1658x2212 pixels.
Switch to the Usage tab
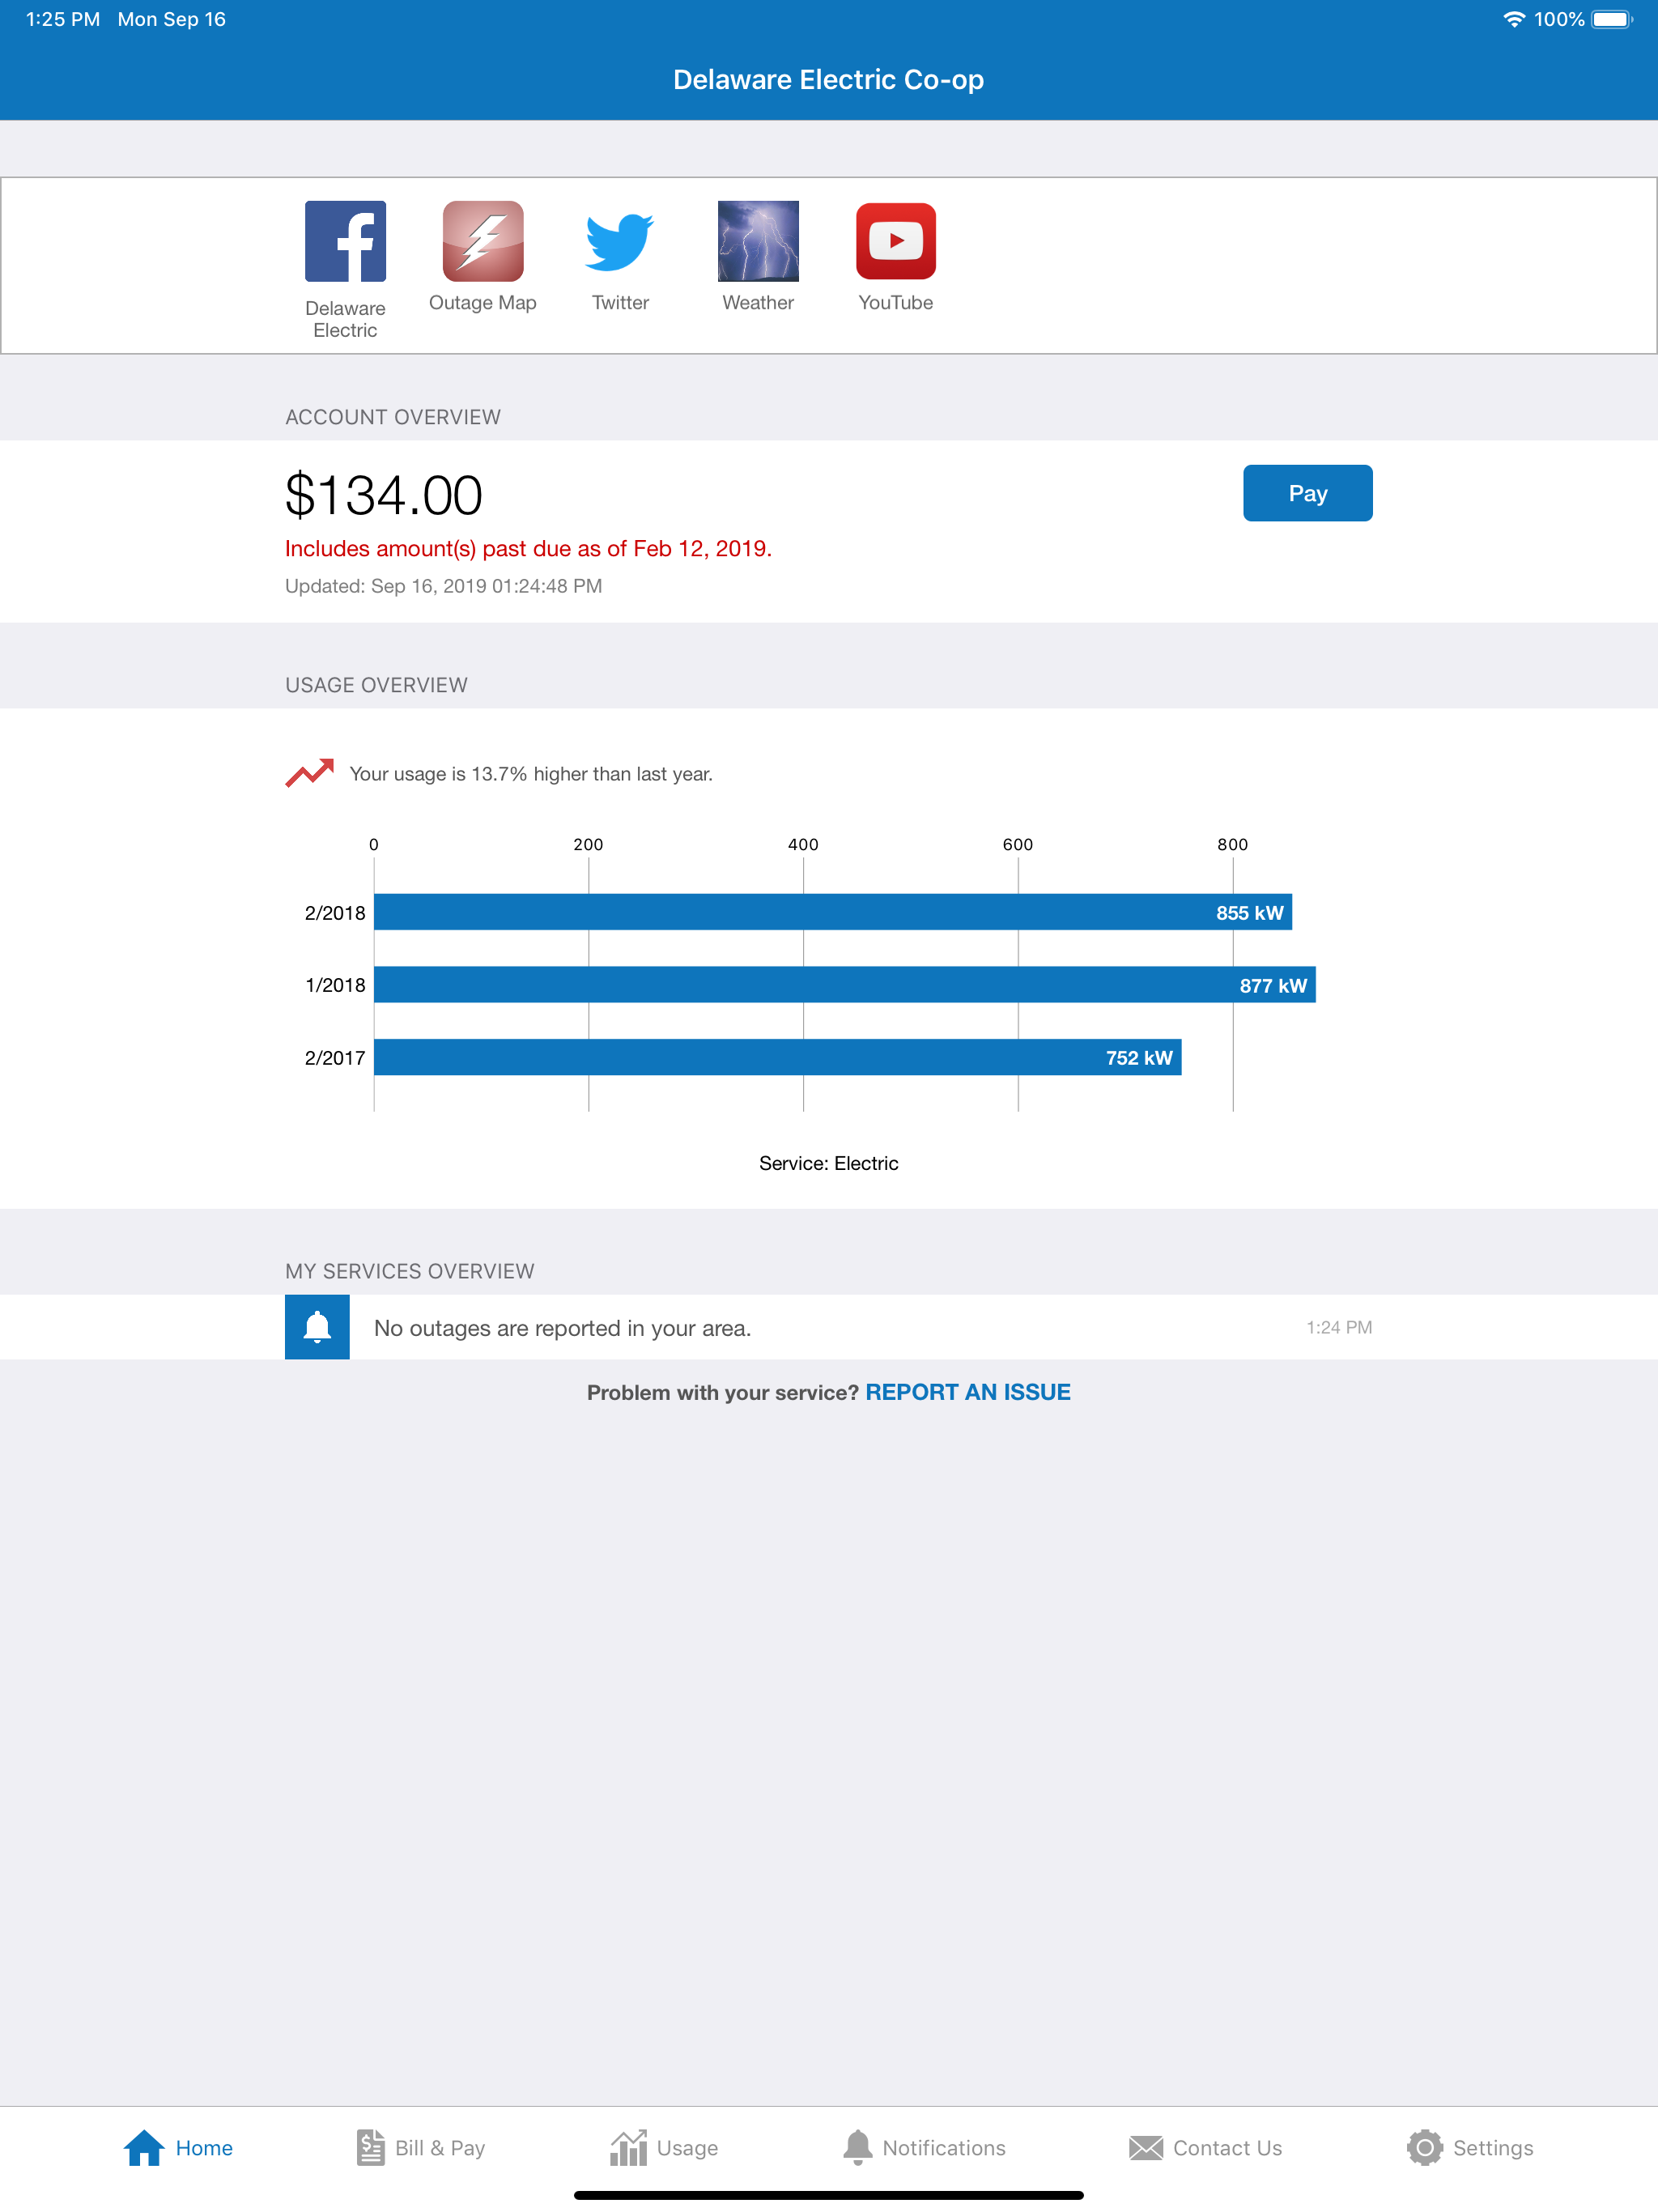click(663, 2148)
